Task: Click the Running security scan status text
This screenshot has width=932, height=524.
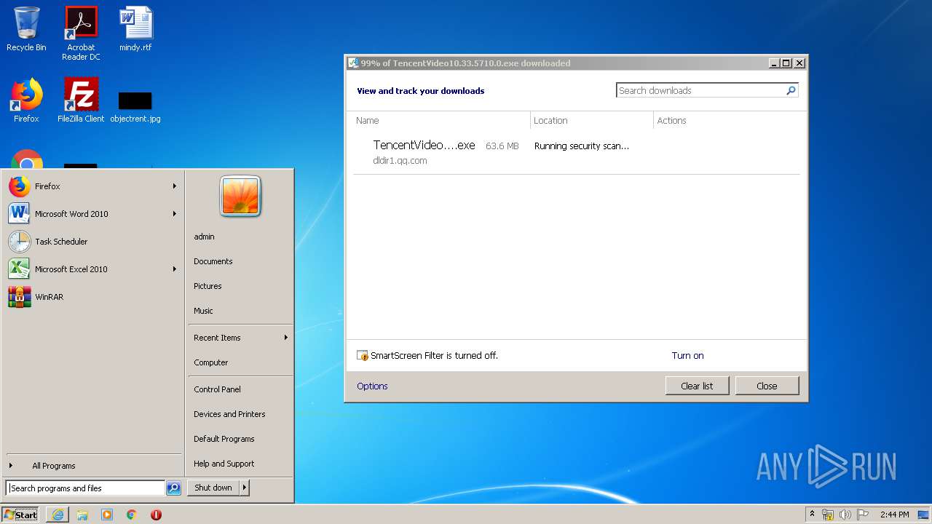Action: (582, 146)
